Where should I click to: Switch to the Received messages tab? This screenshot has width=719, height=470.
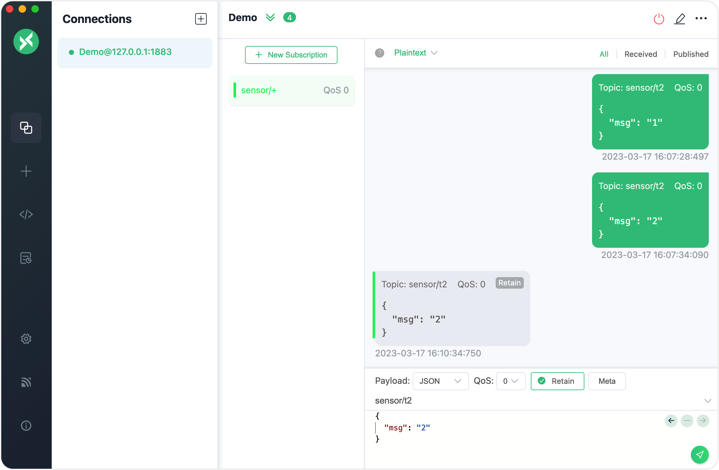641,54
